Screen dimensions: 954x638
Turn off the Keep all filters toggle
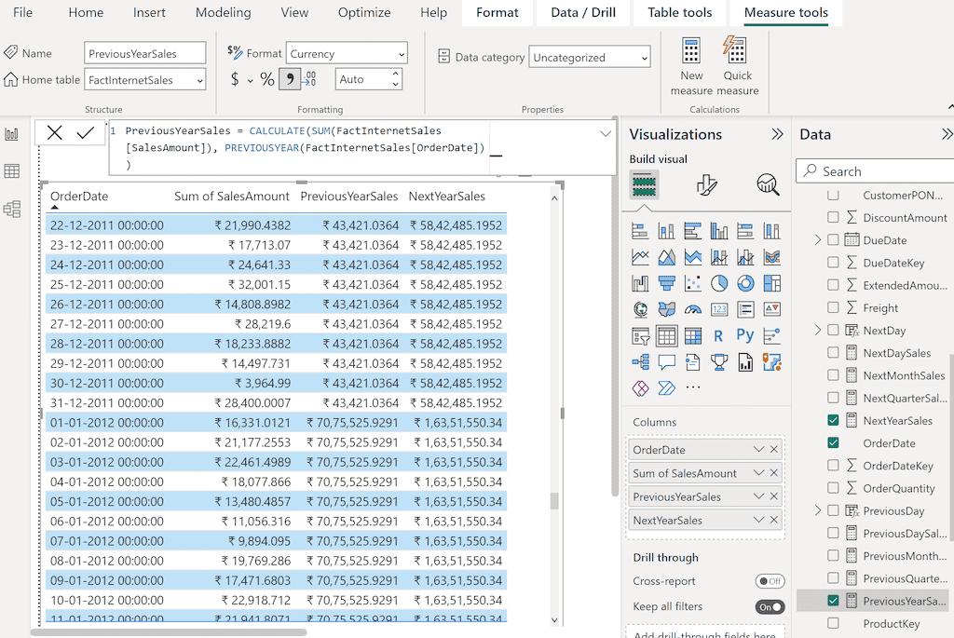(770, 606)
